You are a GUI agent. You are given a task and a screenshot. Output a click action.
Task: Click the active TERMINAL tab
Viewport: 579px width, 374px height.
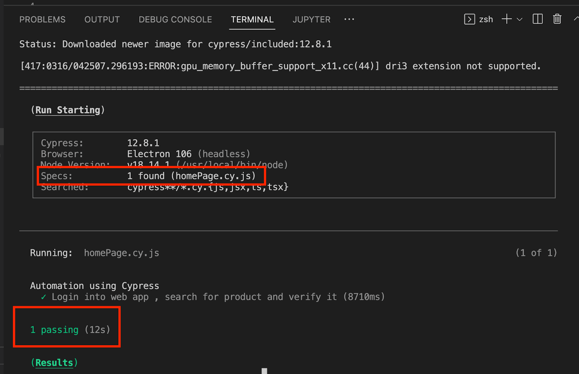252,19
